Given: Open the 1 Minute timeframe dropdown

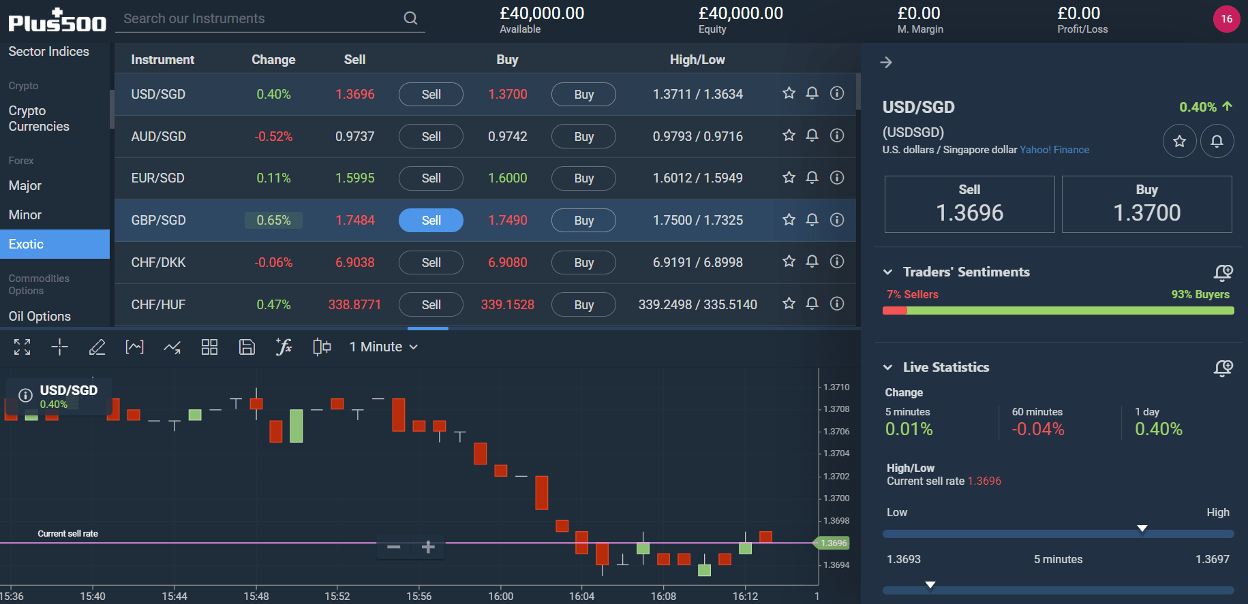Looking at the screenshot, I should click(383, 347).
